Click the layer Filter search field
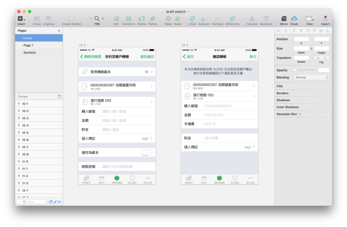This screenshot has width=347, height=227. point(31,201)
